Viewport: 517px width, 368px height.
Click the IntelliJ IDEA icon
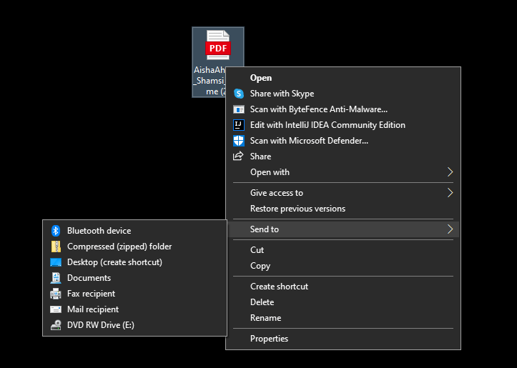(239, 125)
